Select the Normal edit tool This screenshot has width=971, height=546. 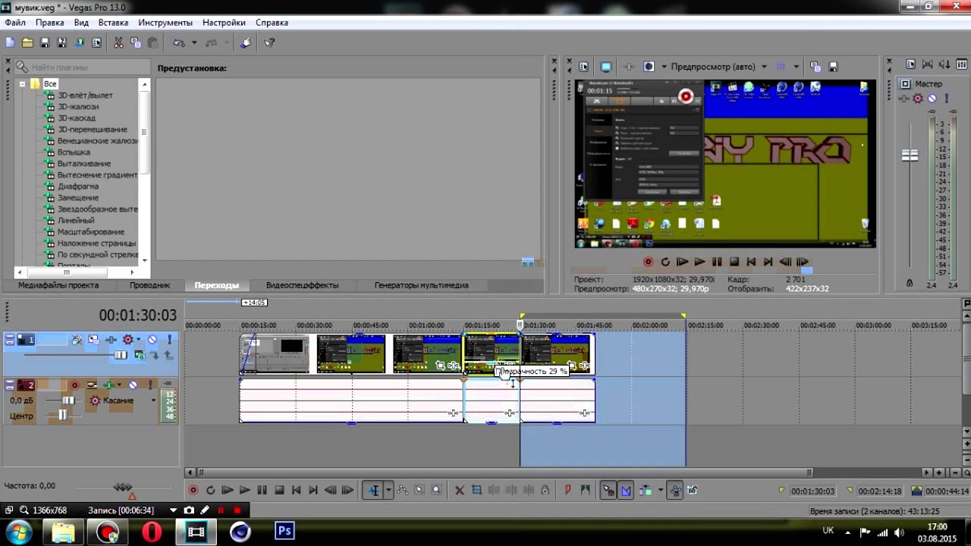click(x=373, y=491)
